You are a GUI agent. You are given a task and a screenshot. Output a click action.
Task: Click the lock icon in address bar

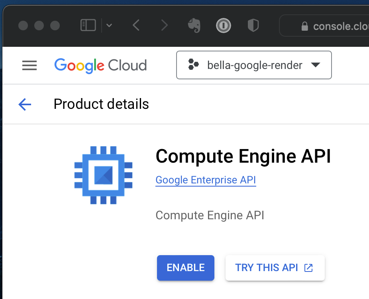[x=304, y=26]
